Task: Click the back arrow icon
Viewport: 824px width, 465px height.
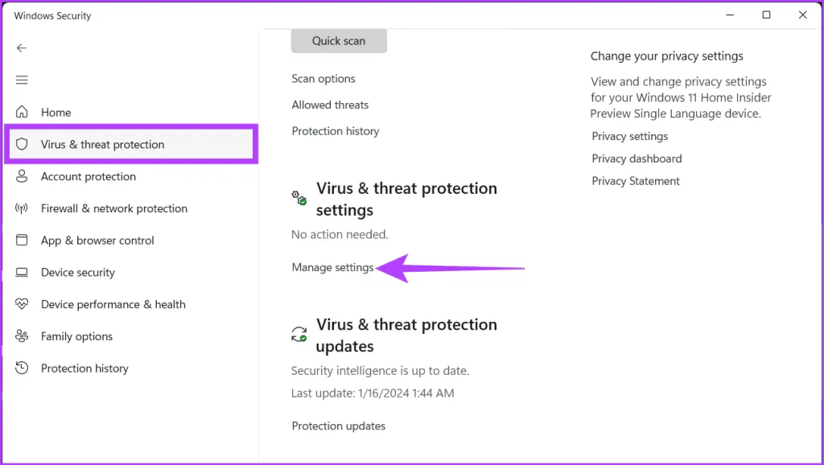Action: 22,48
